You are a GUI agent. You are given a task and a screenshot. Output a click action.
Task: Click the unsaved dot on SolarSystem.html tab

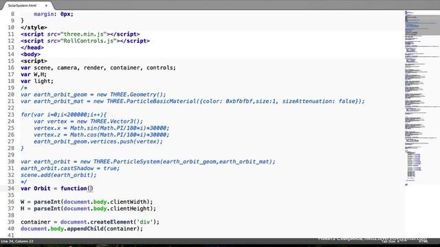pos(46,5)
